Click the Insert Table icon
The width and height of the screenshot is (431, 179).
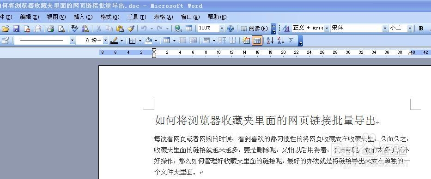167,41
